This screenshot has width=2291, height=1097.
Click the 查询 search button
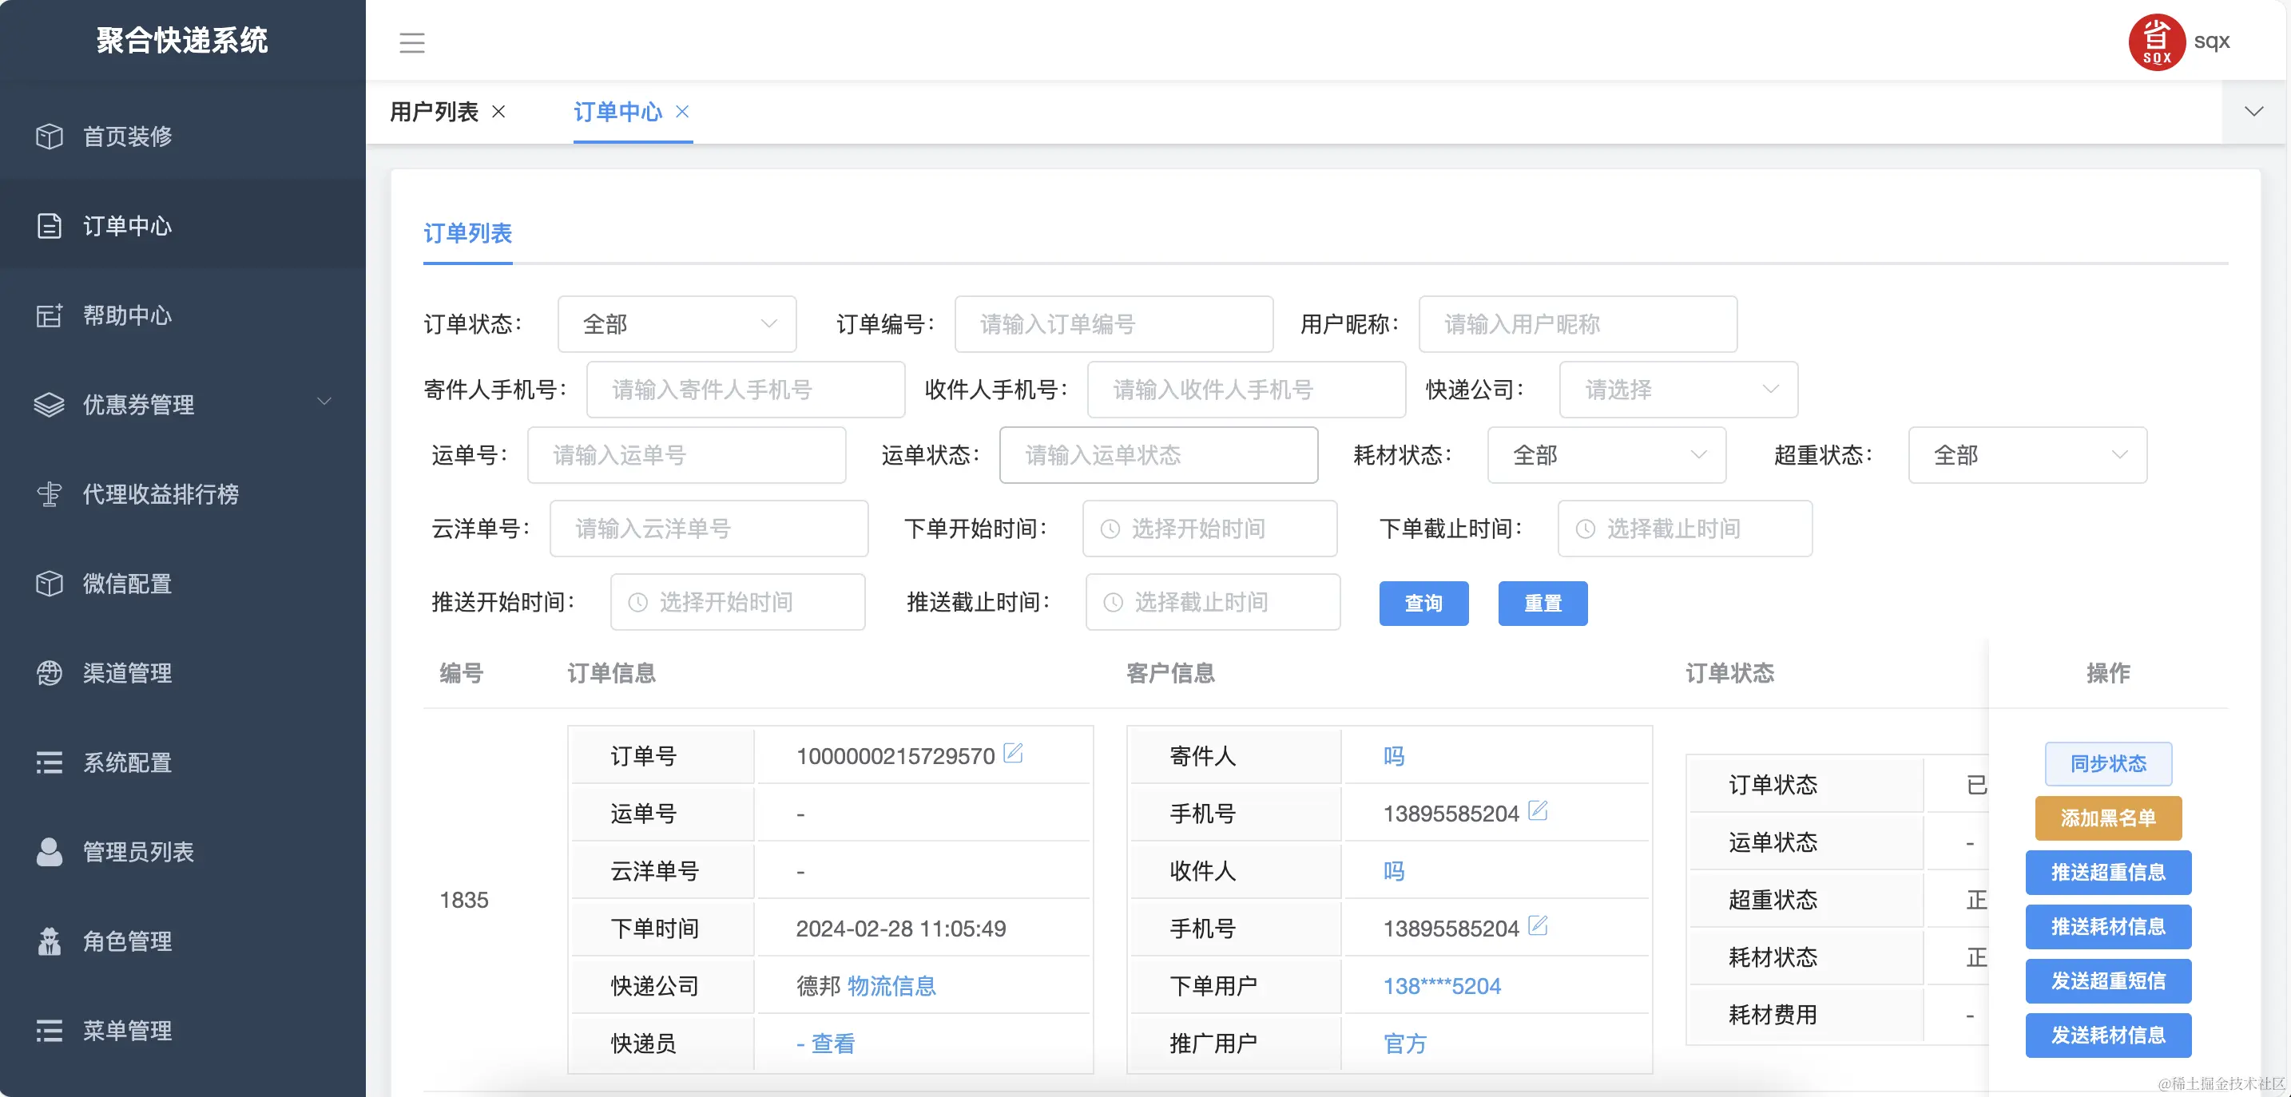click(x=1423, y=604)
